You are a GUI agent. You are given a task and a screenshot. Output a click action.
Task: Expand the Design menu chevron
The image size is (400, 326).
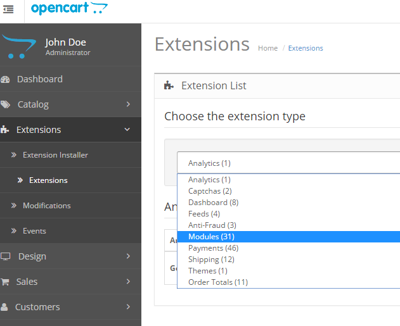click(128, 256)
